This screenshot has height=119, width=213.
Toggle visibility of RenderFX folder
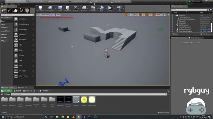tap(172, 15)
